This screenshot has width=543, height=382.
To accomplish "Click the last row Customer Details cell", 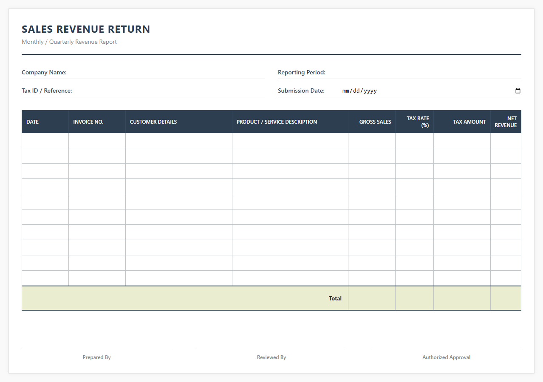I will tap(179, 278).
